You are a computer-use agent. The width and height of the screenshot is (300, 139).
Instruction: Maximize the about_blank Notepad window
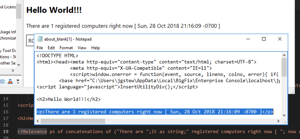tap(264, 39)
